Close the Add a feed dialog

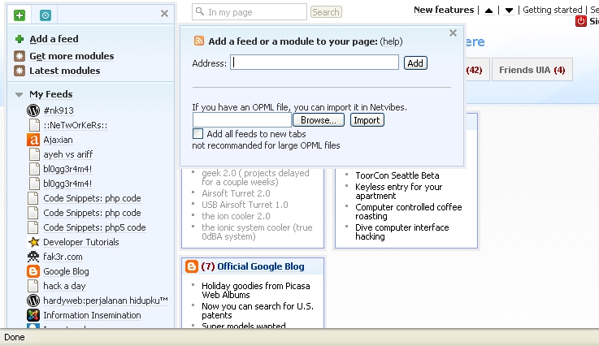tap(453, 33)
